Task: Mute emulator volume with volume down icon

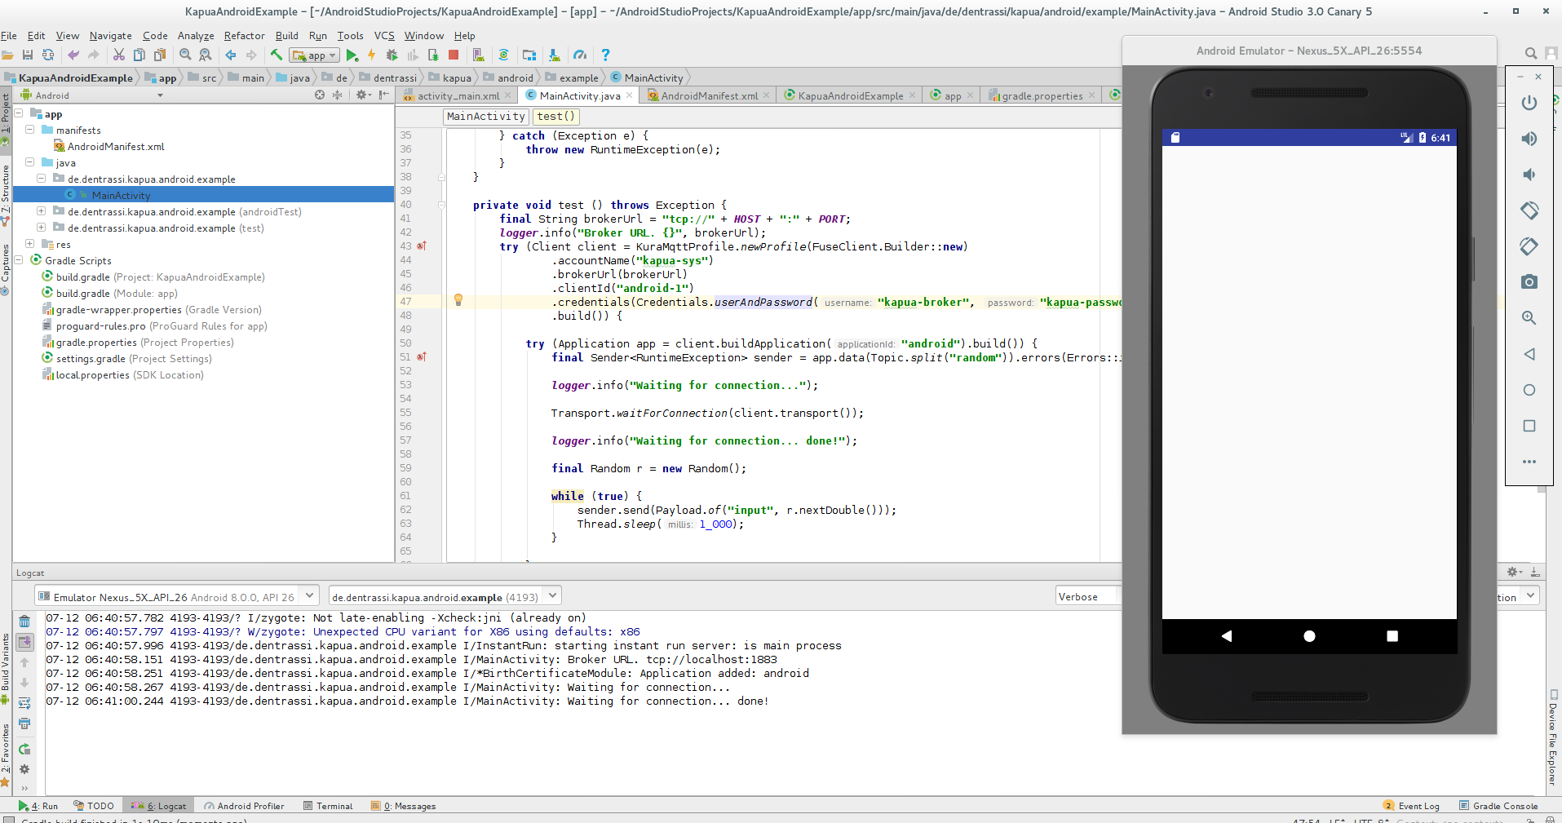Action: [x=1529, y=175]
